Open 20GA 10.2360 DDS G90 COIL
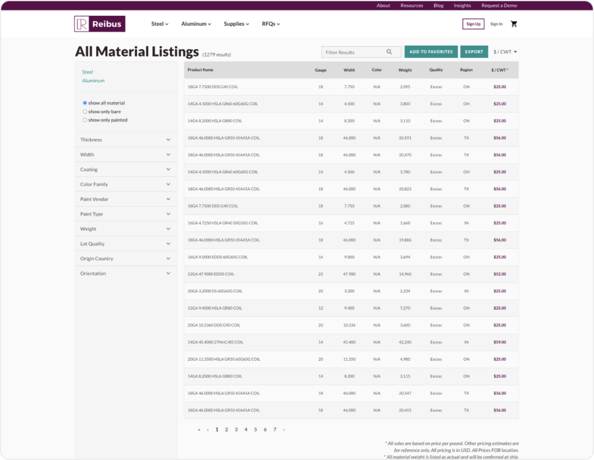Image resolution: width=594 pixels, height=460 pixels. (214, 325)
